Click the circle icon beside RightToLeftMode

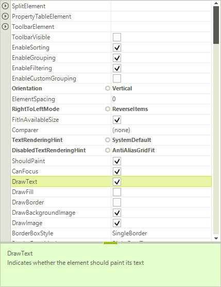tap(108, 109)
